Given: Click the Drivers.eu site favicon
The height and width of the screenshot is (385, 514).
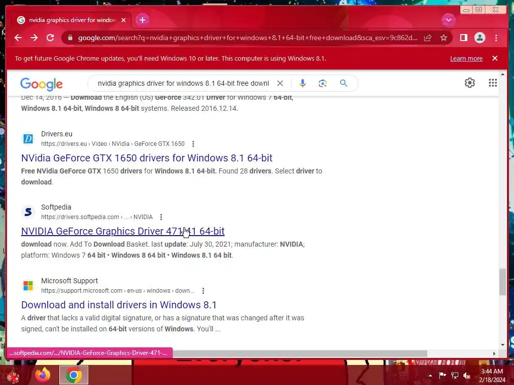Looking at the screenshot, I should (28, 139).
